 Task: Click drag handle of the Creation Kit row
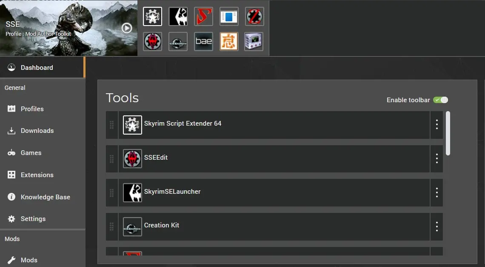tap(111, 227)
